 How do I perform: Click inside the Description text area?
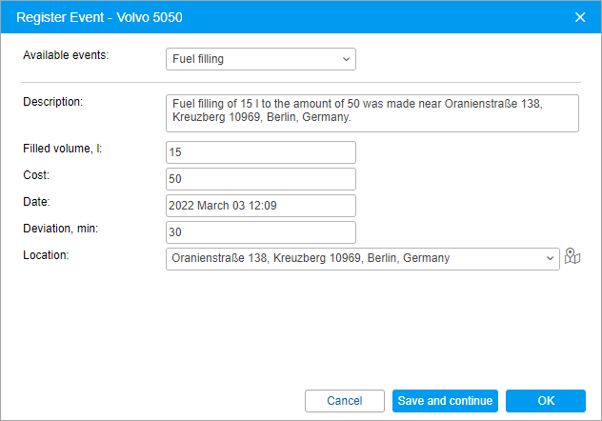coord(371,112)
